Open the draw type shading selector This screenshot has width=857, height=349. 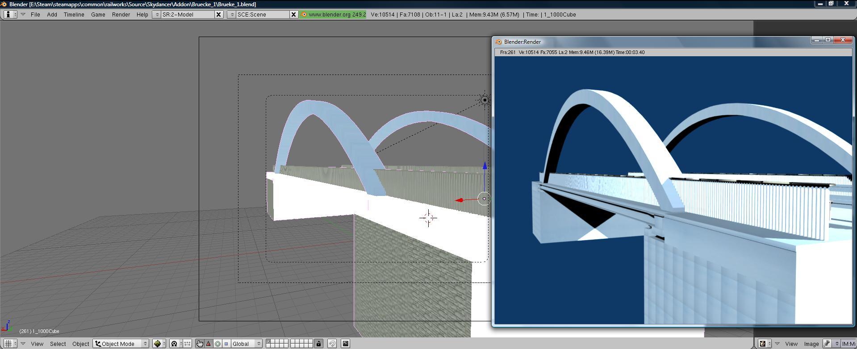[159, 344]
